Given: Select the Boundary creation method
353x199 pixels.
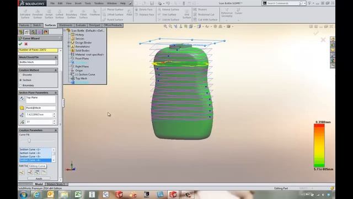Looking at the screenshot, I should tap(21, 86).
